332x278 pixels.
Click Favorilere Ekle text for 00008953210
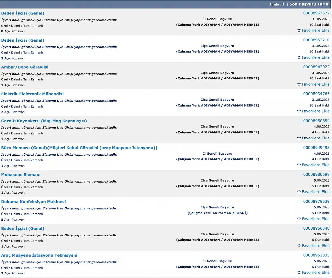point(316,57)
